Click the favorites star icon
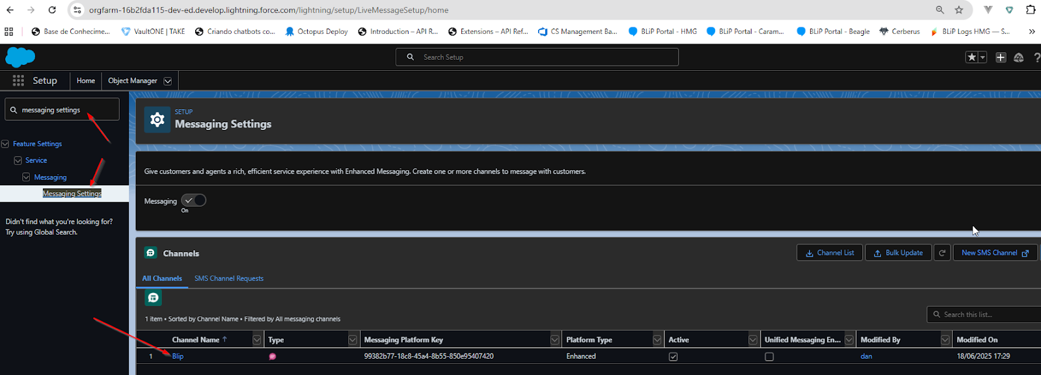This screenshot has height=375, width=1041. pyautogui.click(x=971, y=57)
